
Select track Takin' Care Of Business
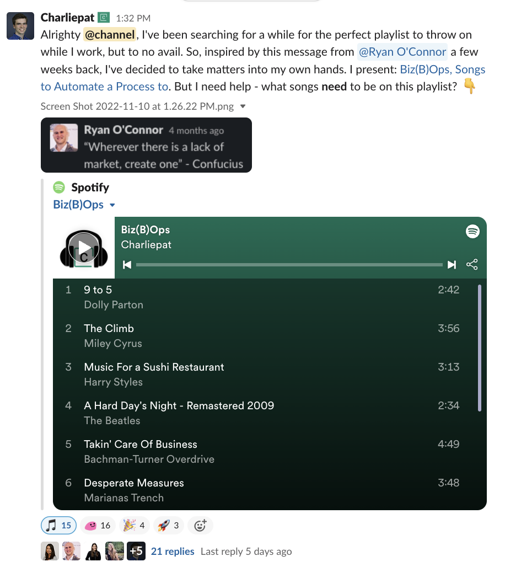tap(266, 452)
